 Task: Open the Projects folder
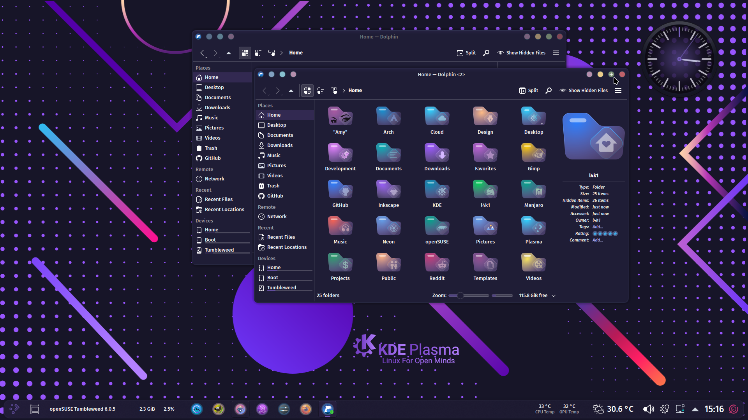click(x=340, y=267)
